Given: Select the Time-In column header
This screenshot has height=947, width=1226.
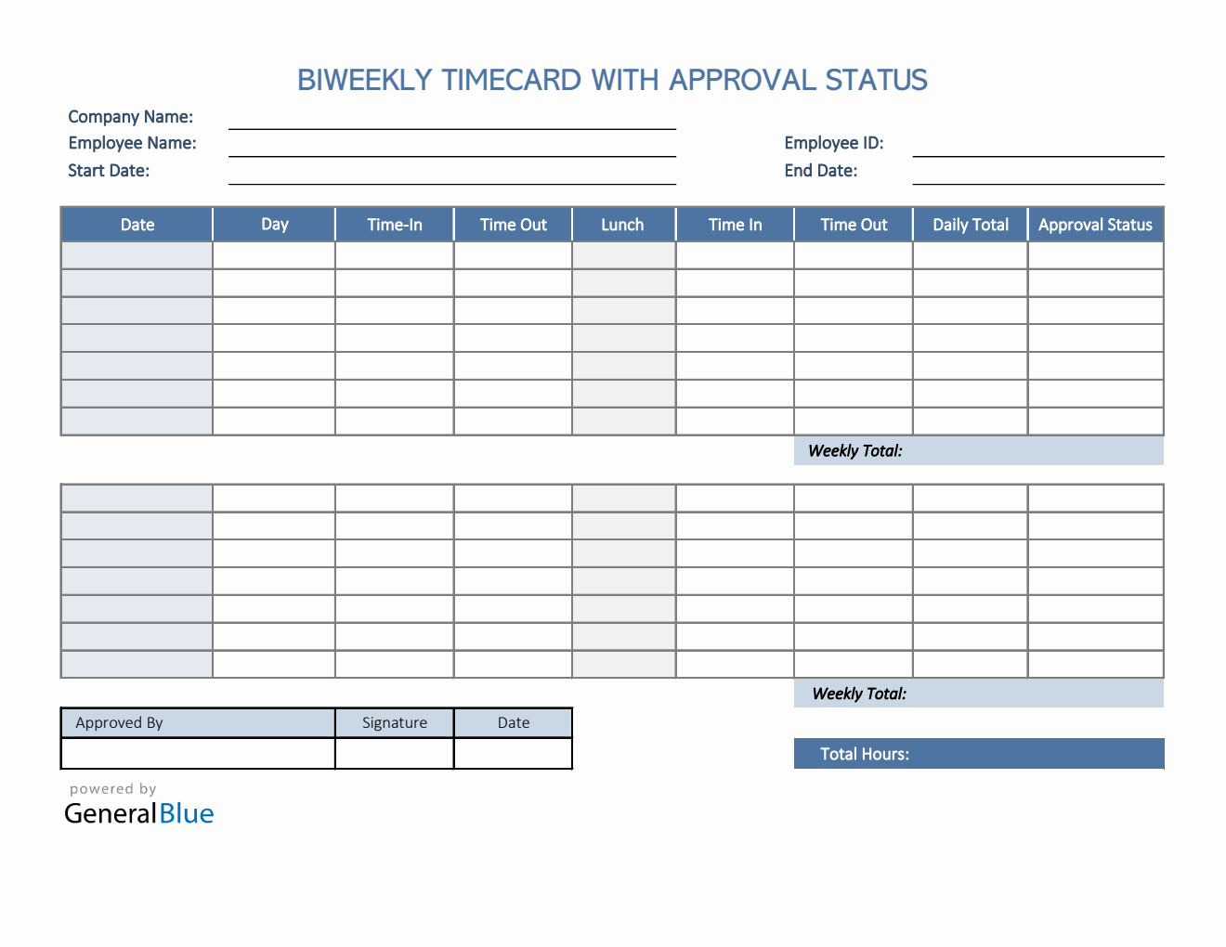Looking at the screenshot, I should tap(394, 224).
